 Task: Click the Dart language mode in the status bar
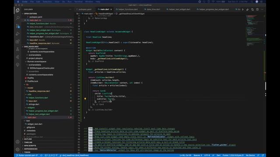(x=218, y=155)
